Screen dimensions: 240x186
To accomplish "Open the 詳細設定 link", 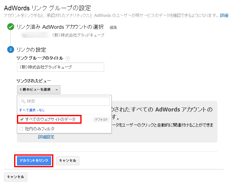I will click(46, 137).
